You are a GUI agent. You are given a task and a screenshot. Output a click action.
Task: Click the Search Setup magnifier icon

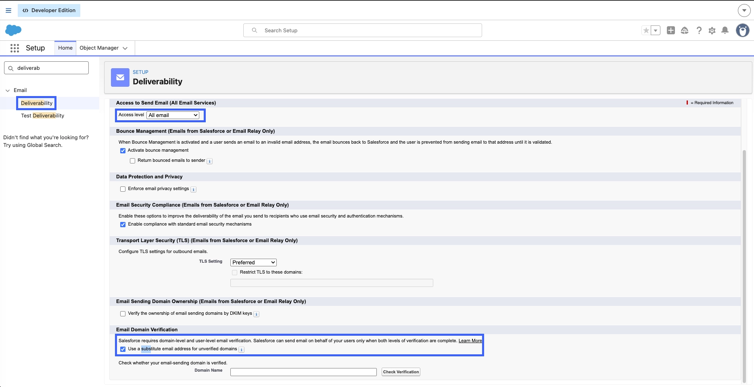pos(255,30)
